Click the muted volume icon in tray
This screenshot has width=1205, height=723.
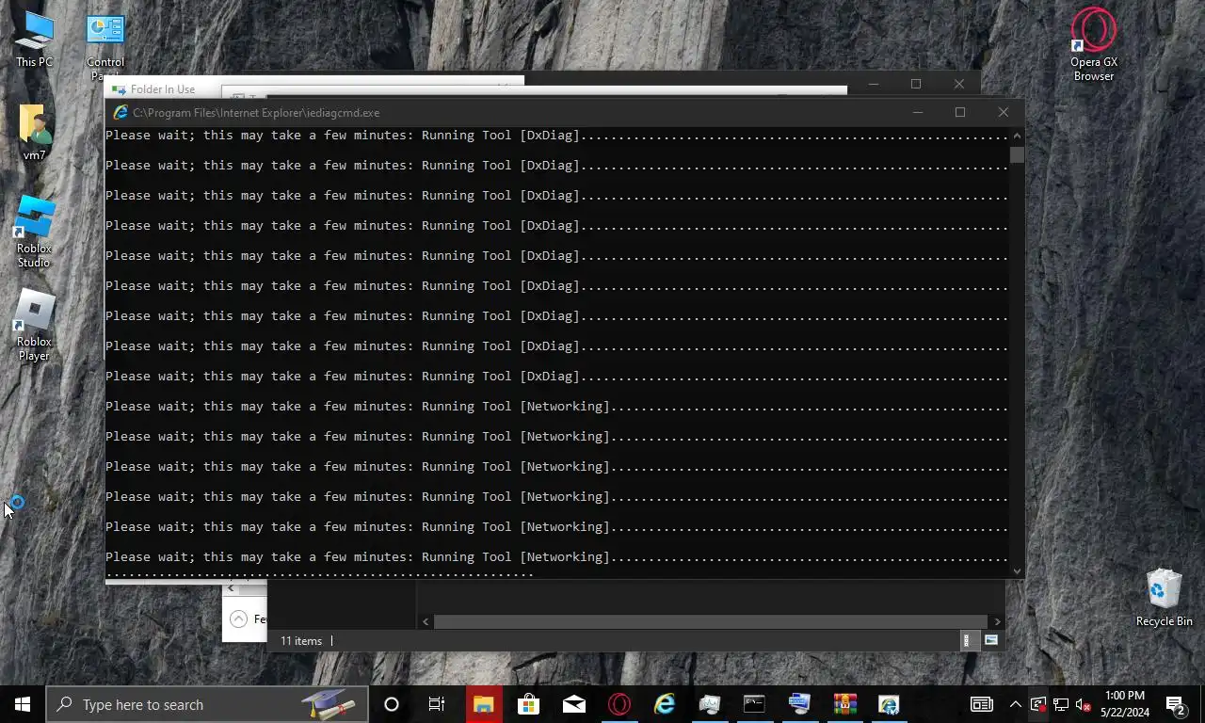tap(1083, 704)
